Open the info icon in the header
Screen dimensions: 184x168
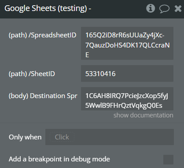tap(151, 8)
